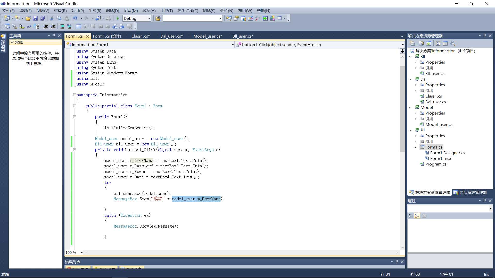Open the 调试(D) debug menu
This screenshot has height=278, width=495.
(112, 11)
